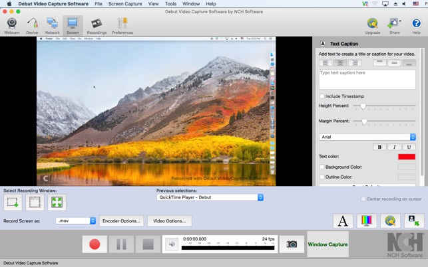
Task: Open the Tools menu
Action: click(170, 4)
